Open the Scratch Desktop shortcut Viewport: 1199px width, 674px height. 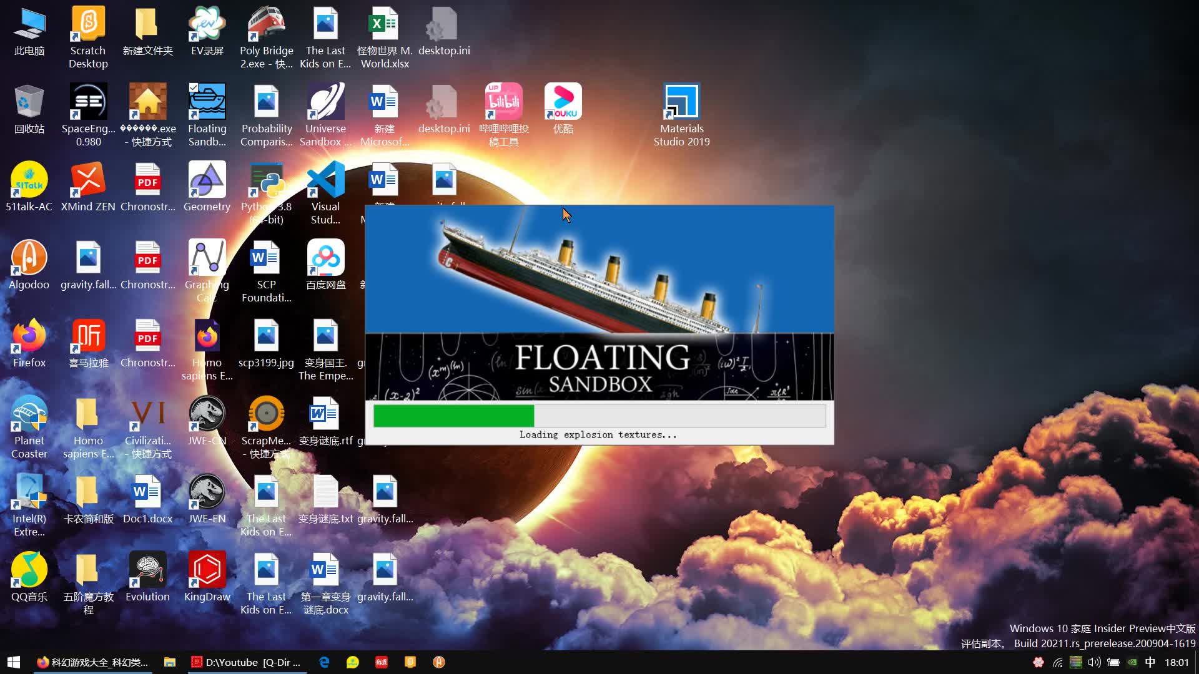coord(88,37)
